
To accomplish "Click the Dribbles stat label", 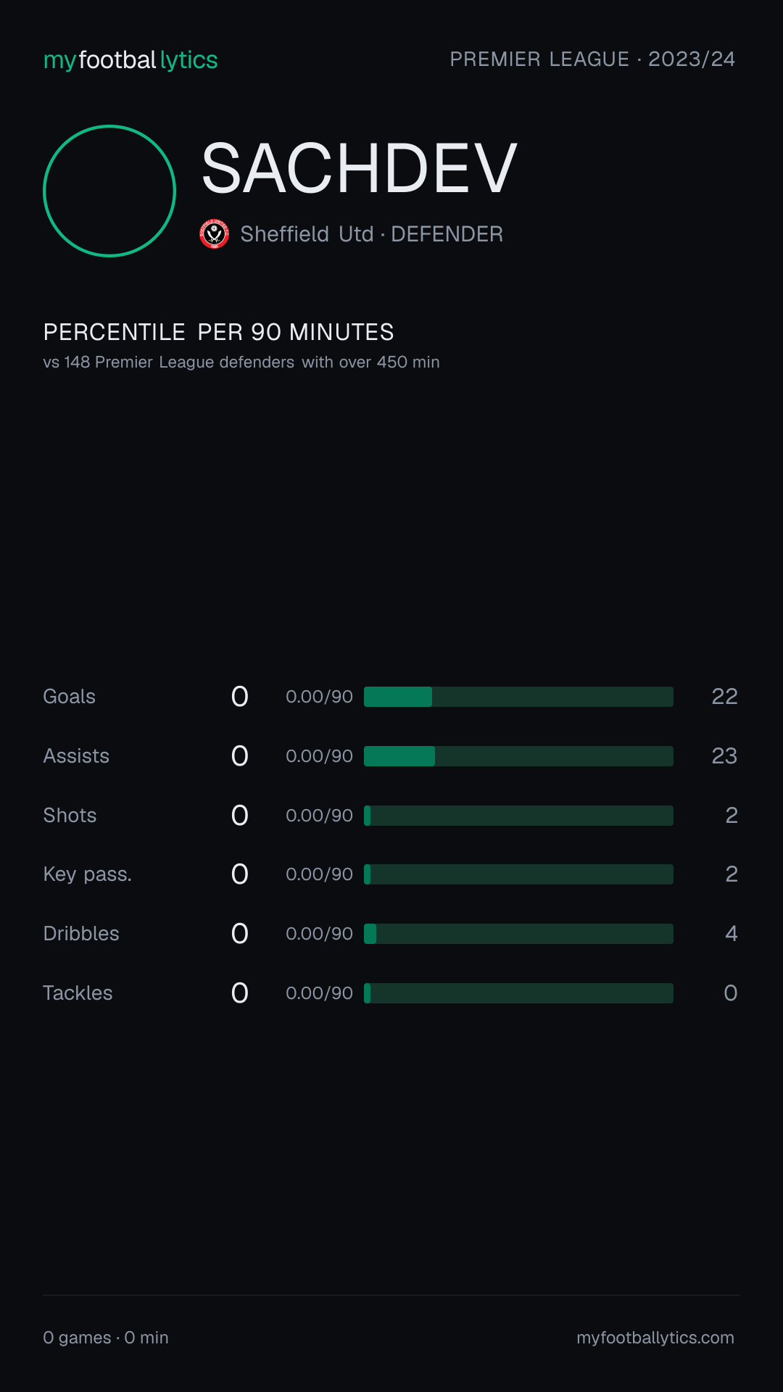I will click(x=81, y=934).
